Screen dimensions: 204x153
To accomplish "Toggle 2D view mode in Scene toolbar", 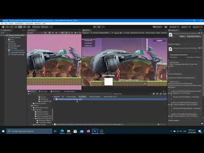I will [45, 33].
